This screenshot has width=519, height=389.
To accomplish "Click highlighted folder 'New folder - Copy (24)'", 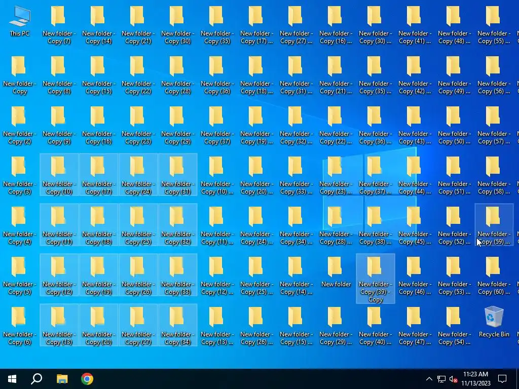I will pos(138,175).
